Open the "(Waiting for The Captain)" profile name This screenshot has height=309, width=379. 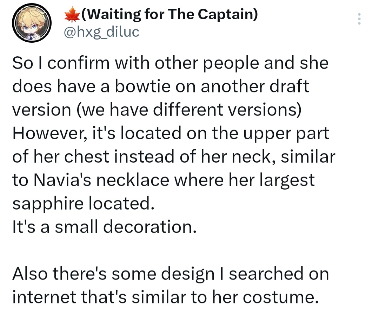(x=169, y=14)
